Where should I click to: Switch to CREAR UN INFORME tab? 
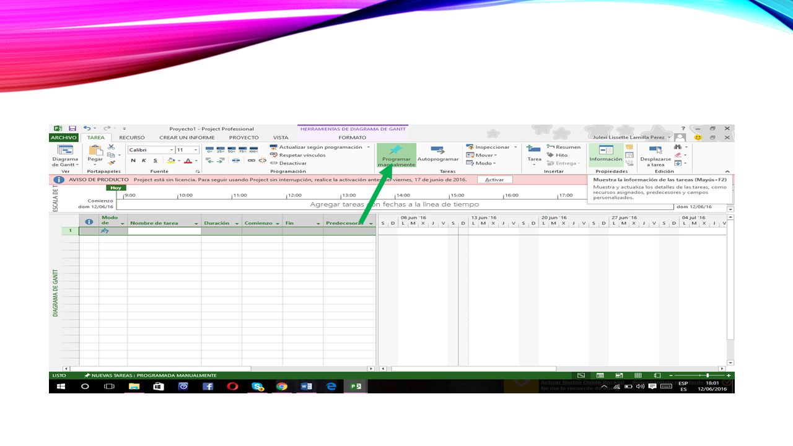pyautogui.click(x=187, y=138)
